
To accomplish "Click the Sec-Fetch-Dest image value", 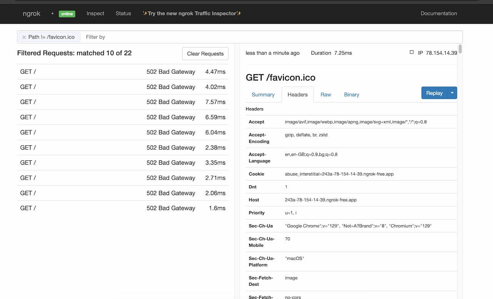I will (291, 278).
